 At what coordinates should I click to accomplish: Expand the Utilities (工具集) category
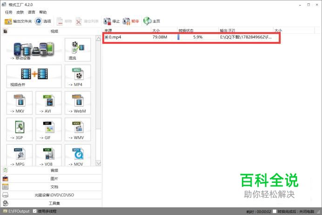coord(51,203)
